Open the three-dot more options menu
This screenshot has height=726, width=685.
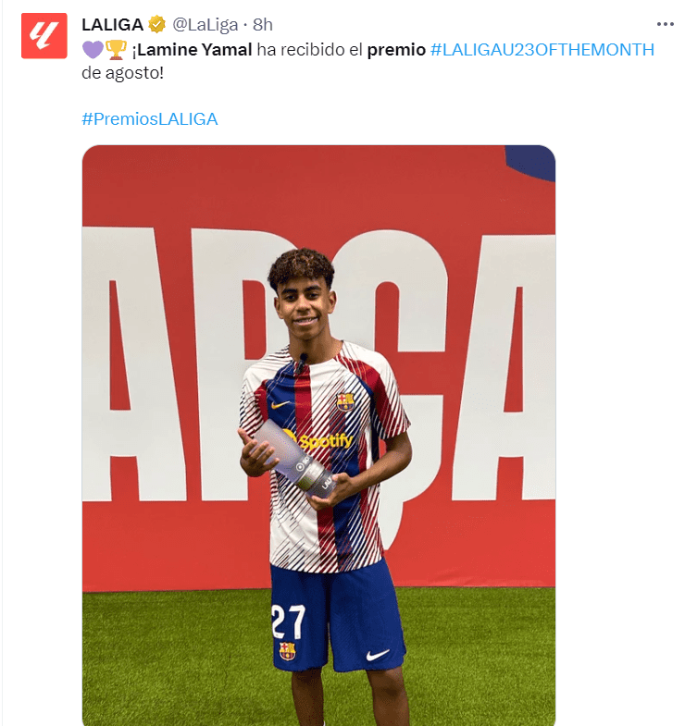click(x=665, y=24)
